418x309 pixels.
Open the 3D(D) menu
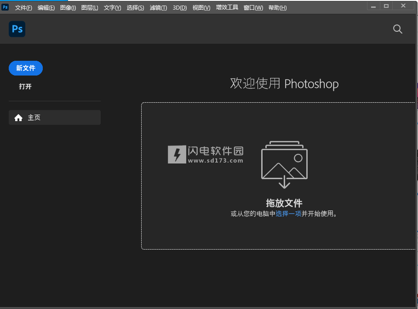tap(180, 8)
